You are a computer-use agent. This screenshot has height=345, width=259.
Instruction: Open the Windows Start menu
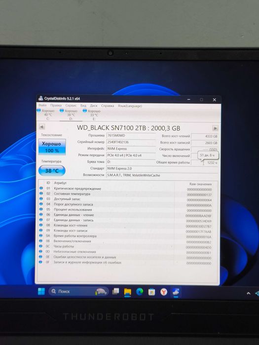click(x=41, y=291)
